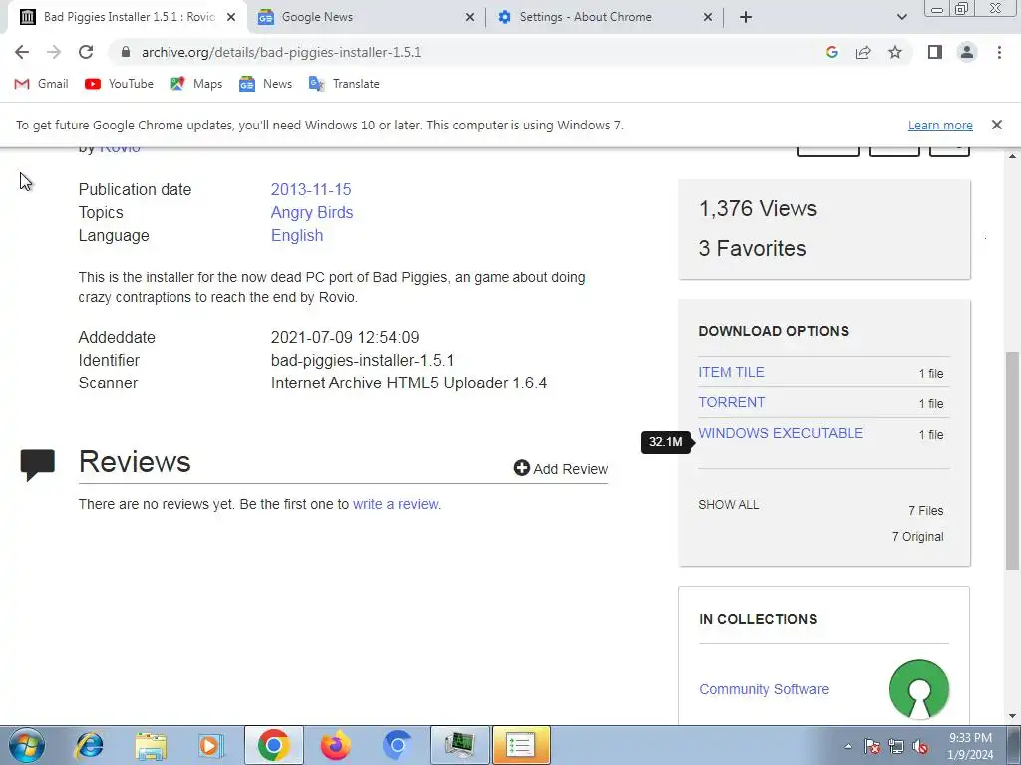Click the muted volume tray icon
Image resolution: width=1021 pixels, height=765 pixels.
click(x=920, y=746)
